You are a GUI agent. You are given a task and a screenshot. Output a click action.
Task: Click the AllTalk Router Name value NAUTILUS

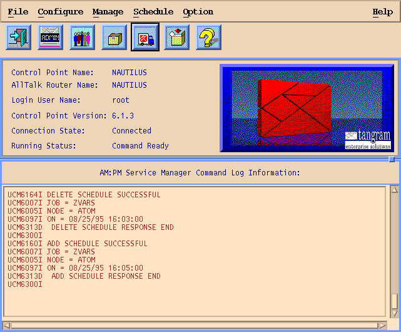(129, 85)
